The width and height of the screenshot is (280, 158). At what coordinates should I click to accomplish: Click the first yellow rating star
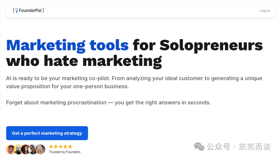click(x=51, y=146)
